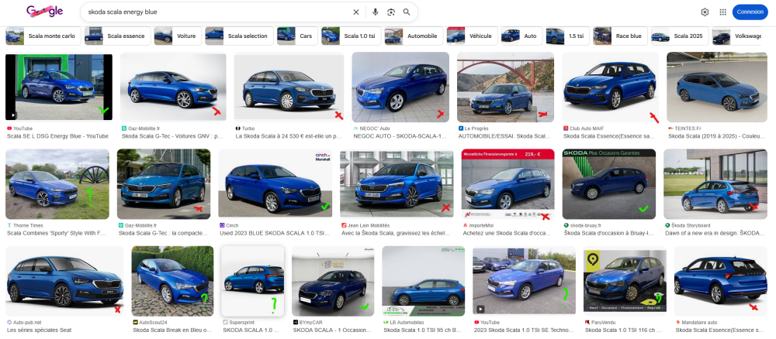Open link Les séries spéciales Seat

click(x=39, y=330)
